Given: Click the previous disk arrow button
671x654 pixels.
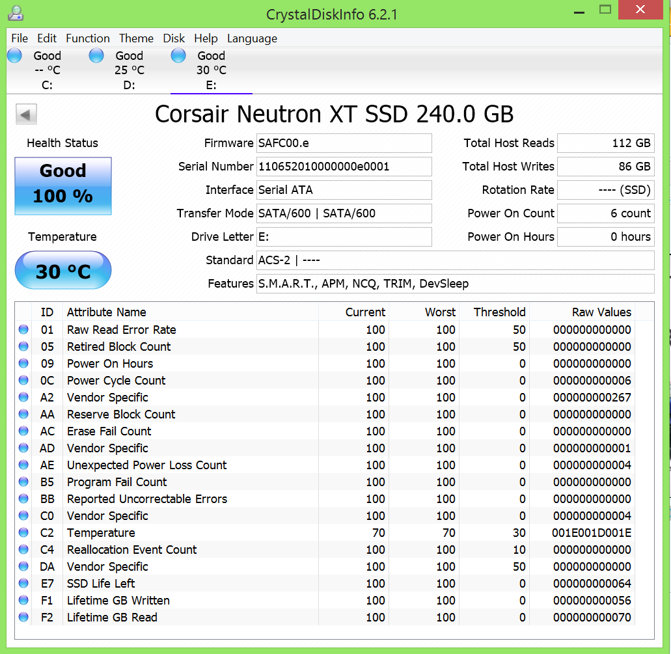Looking at the screenshot, I should (x=26, y=115).
